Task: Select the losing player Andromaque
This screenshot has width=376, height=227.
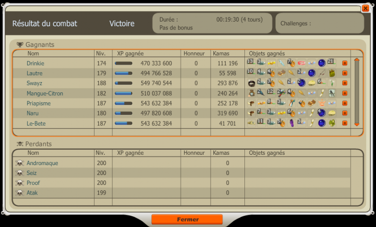Action: 42,163
